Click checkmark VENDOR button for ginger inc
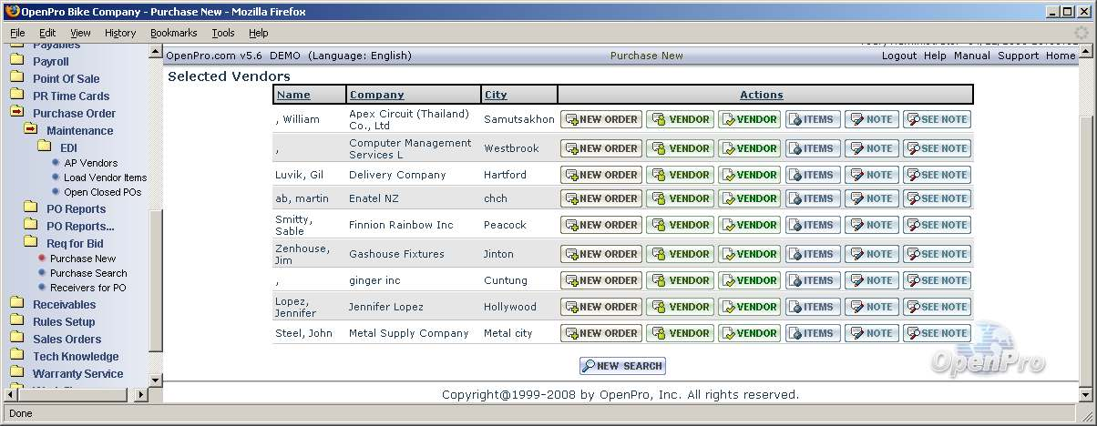Image resolution: width=1097 pixels, height=426 pixels. pyautogui.click(x=748, y=280)
